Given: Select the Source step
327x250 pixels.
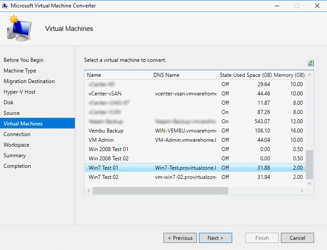Looking at the screenshot, I should 12,113.
